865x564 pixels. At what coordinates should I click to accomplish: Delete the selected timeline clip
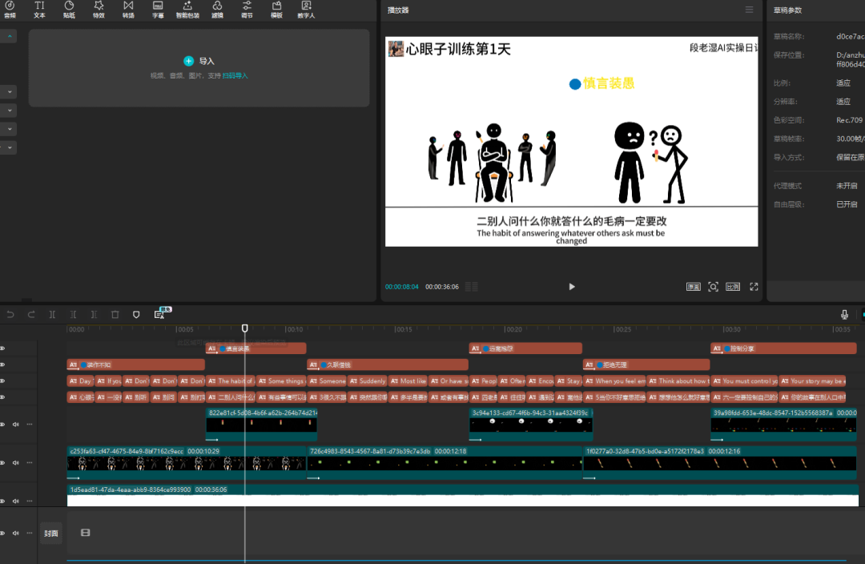pos(115,315)
